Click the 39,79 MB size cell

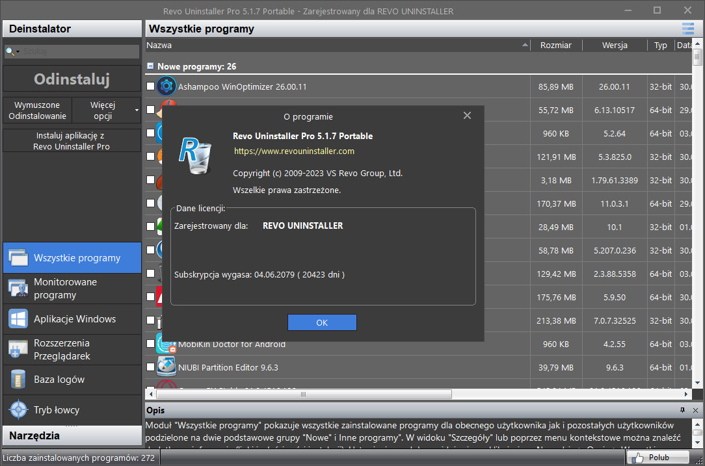(x=556, y=368)
